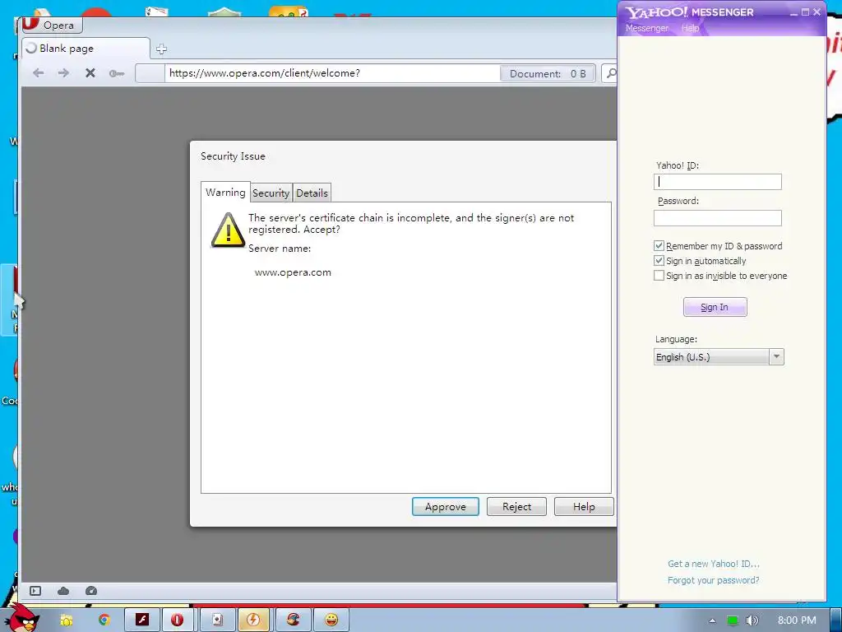Select the Blank page browser tab
This screenshot has width=842, height=632.
tap(86, 49)
